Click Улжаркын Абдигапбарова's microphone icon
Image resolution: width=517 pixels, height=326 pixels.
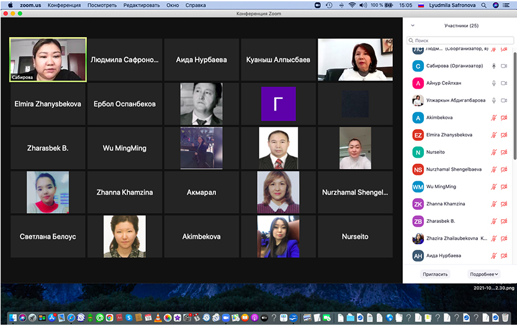(x=495, y=101)
